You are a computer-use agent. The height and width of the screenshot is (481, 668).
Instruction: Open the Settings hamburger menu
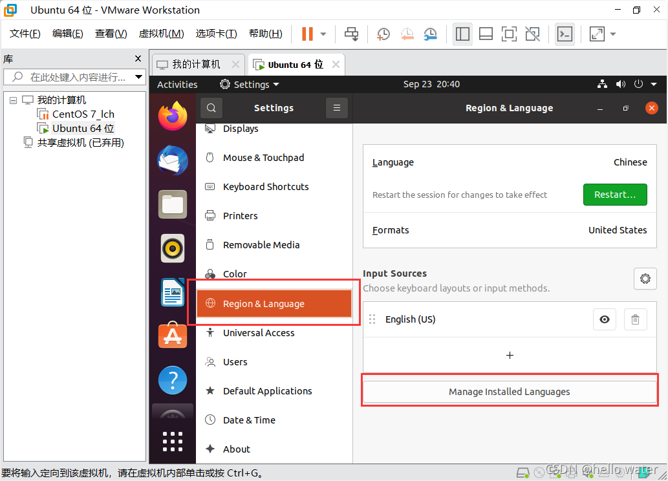[x=336, y=108]
